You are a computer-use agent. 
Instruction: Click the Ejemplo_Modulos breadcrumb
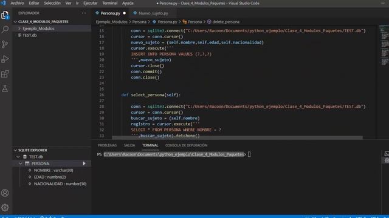[112, 22]
